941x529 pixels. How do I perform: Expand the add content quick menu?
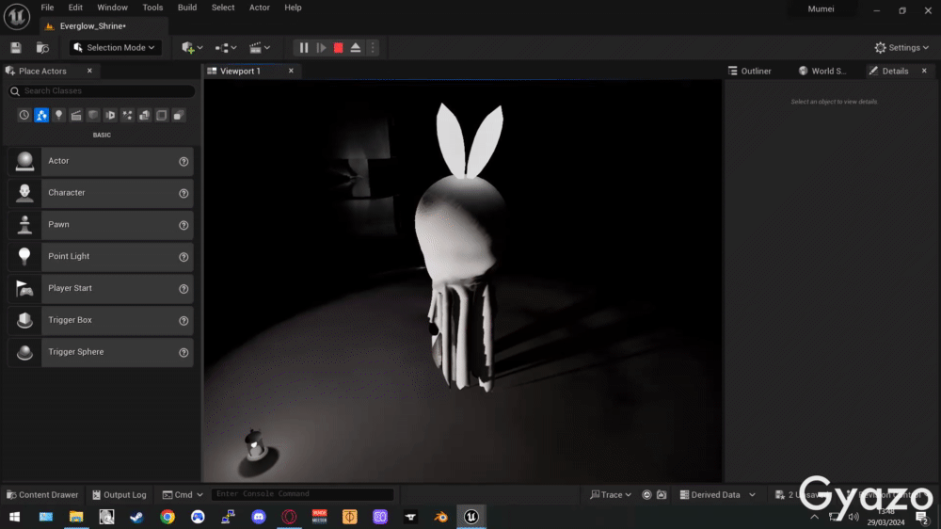point(192,48)
